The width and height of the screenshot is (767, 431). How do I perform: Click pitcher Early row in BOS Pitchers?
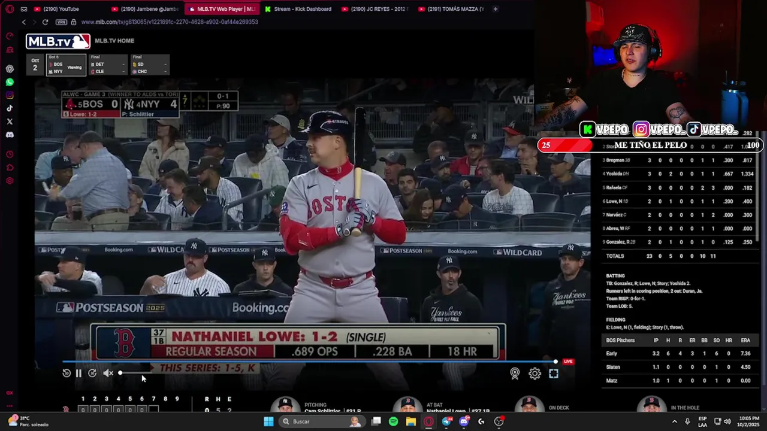680,354
